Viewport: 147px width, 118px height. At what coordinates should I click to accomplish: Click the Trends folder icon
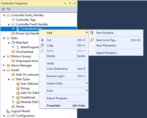pos(13,107)
